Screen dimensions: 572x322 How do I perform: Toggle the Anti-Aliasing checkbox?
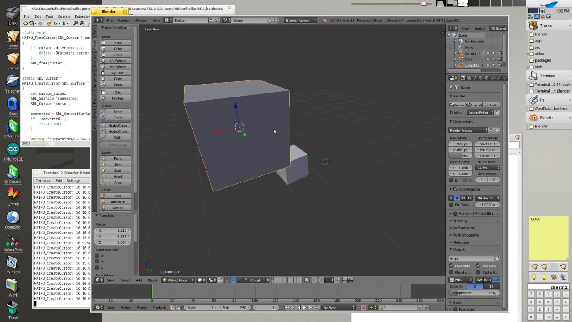pyautogui.click(x=455, y=189)
